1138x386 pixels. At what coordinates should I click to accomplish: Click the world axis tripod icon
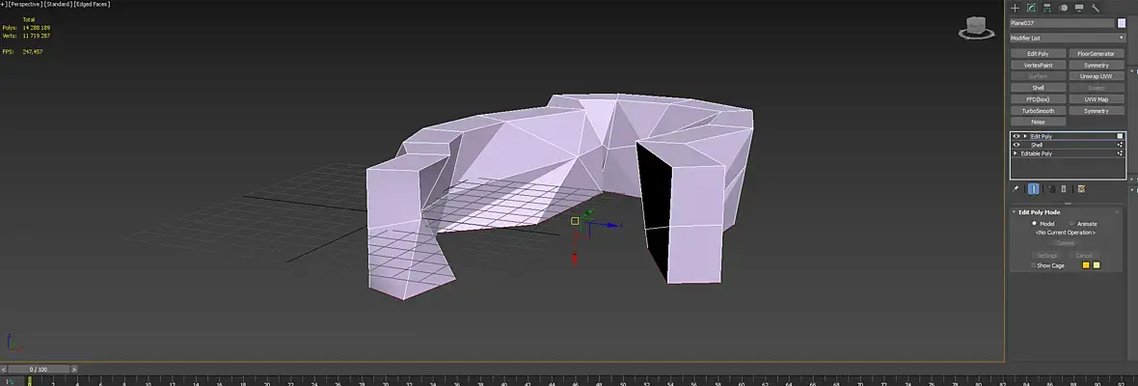(x=14, y=343)
